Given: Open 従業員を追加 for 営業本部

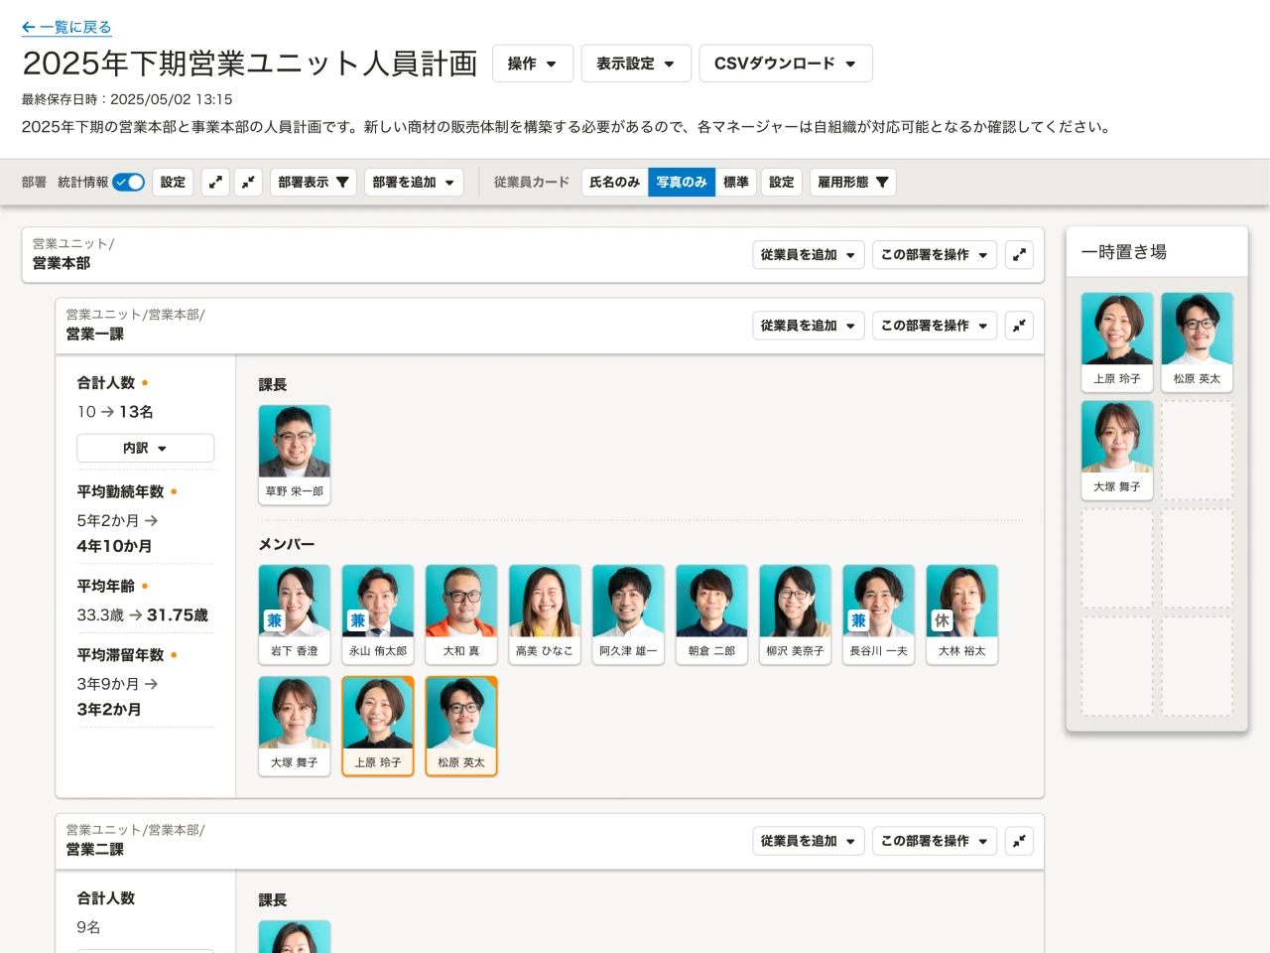Looking at the screenshot, I should [809, 255].
